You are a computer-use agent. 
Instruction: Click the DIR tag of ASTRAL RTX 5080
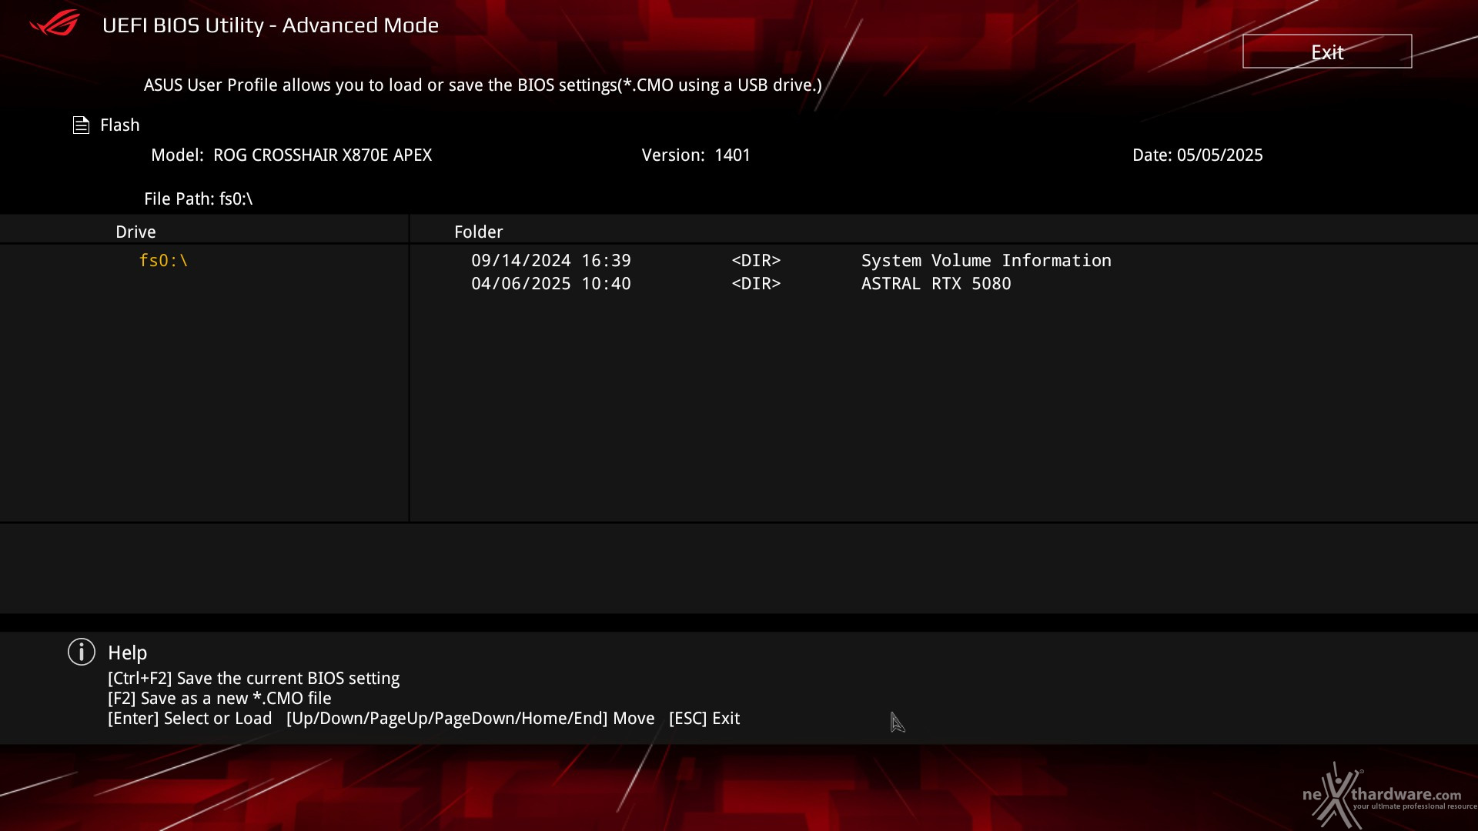[x=756, y=284]
